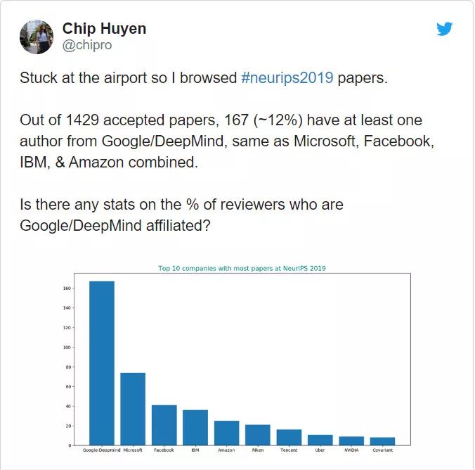The width and height of the screenshot is (475, 470).
Task: Click the tweet text about 1429 accepted papers
Action: [227, 141]
